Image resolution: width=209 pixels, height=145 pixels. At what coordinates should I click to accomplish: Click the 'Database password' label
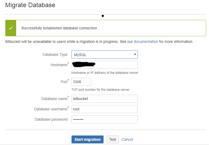[x=51, y=119]
